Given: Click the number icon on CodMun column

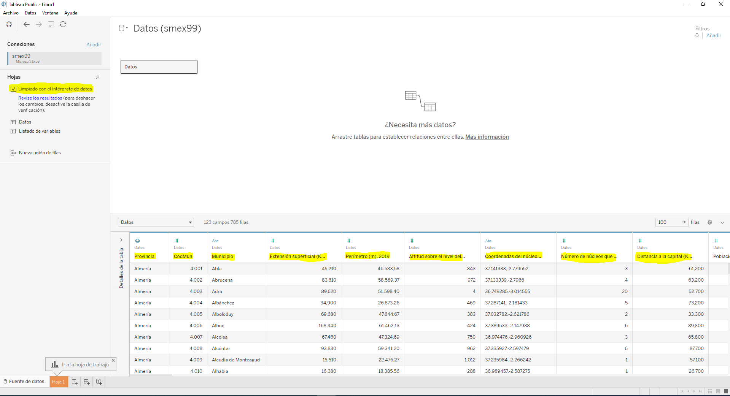Looking at the screenshot, I should pyautogui.click(x=177, y=241).
